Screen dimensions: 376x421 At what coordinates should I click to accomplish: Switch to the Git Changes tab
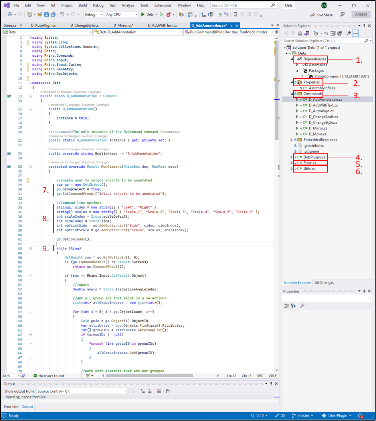(324, 282)
